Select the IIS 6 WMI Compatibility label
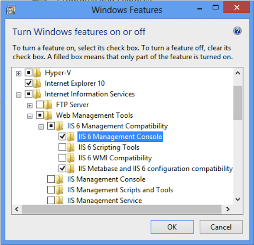The width and height of the screenshot is (254, 245). tap(115, 158)
